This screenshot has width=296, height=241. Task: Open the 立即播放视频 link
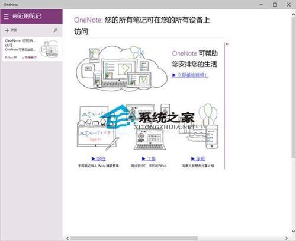tap(190, 75)
